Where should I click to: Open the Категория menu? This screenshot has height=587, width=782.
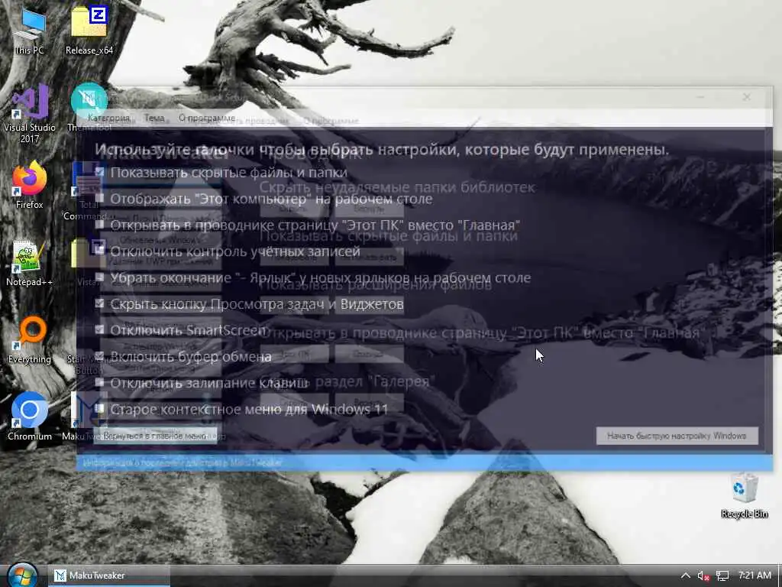click(x=108, y=118)
